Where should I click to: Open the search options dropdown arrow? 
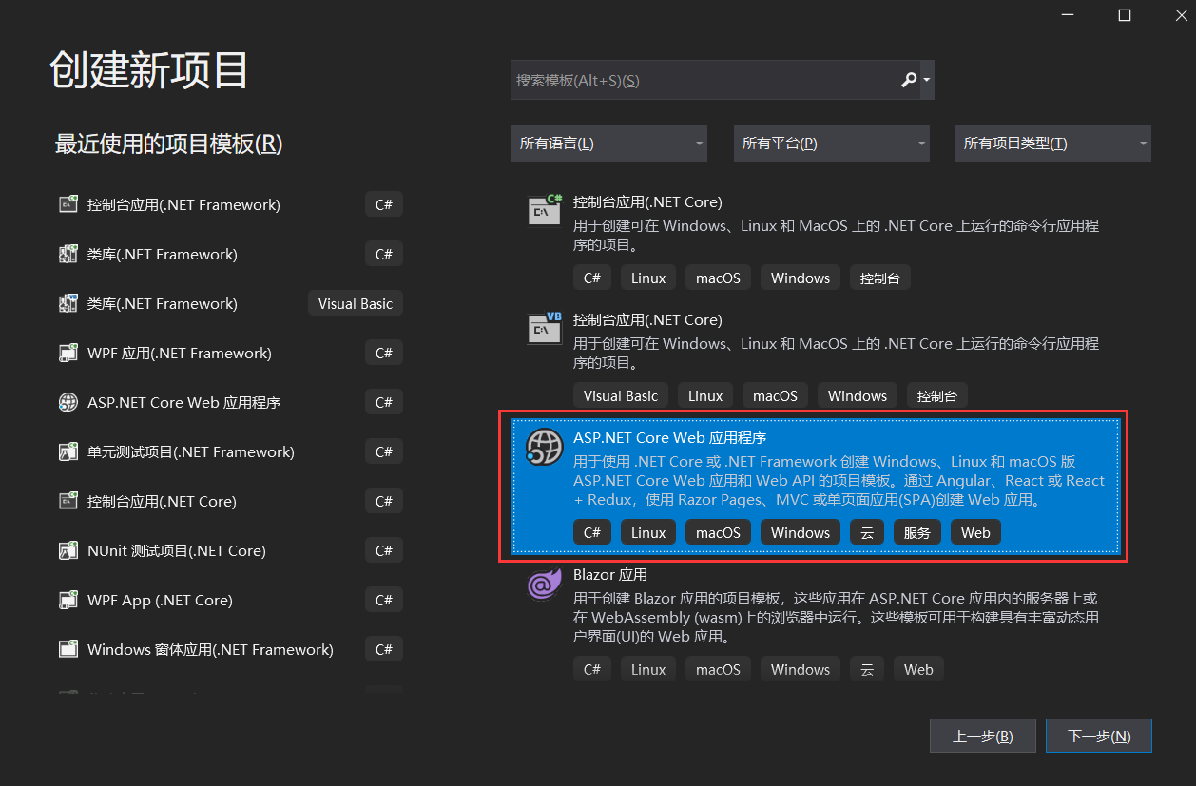pos(927,80)
